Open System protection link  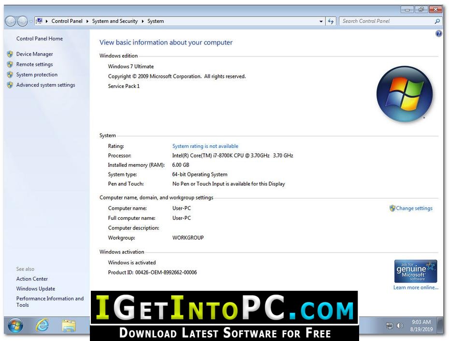pos(37,75)
